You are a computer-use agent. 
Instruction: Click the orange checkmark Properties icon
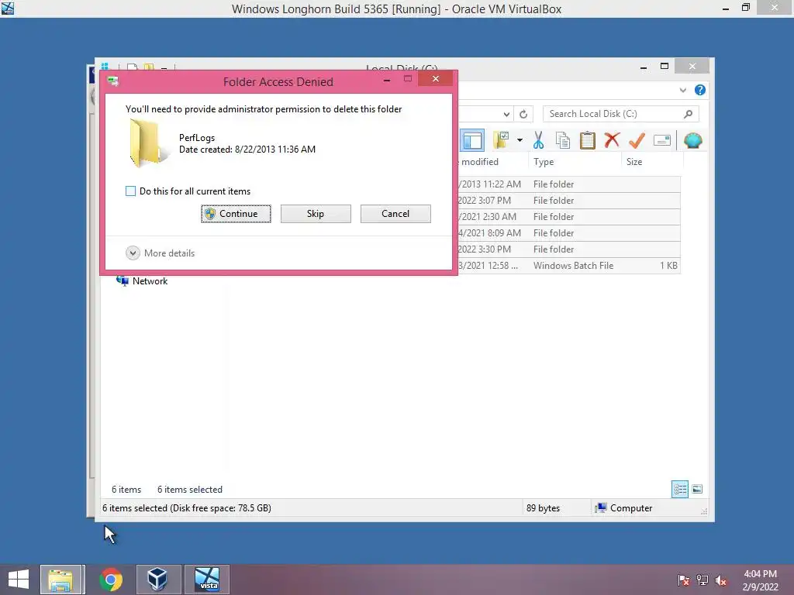(x=637, y=140)
